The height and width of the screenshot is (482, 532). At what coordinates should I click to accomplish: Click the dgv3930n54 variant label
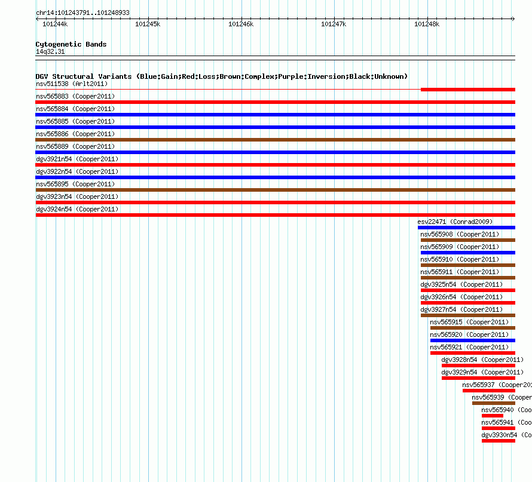tap(506, 435)
